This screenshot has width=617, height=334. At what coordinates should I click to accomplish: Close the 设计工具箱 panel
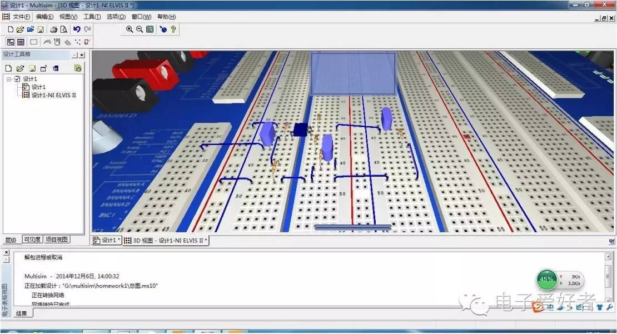pyautogui.click(x=82, y=55)
